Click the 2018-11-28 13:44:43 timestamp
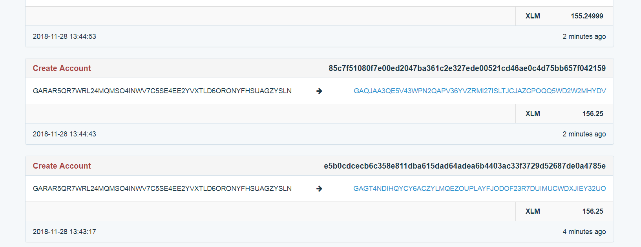Viewport: 641px width, 247px height. [64, 134]
